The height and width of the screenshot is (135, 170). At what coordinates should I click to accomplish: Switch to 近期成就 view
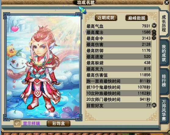106,18
